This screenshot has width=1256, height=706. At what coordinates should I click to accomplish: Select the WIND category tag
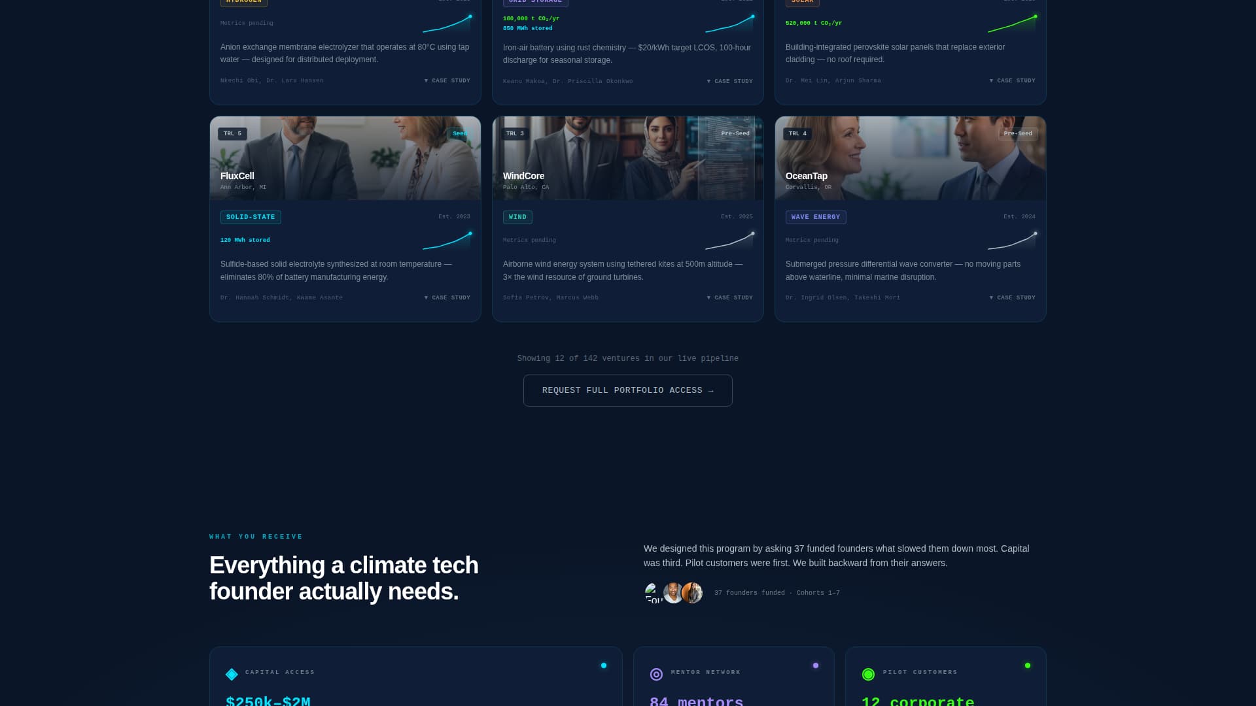pos(517,217)
